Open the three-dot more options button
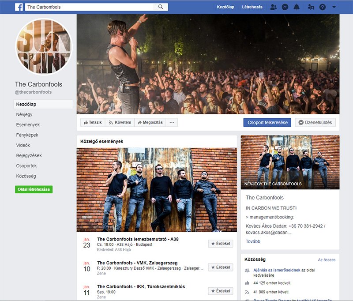The height and width of the screenshot is (301, 353). pyautogui.click(x=172, y=122)
